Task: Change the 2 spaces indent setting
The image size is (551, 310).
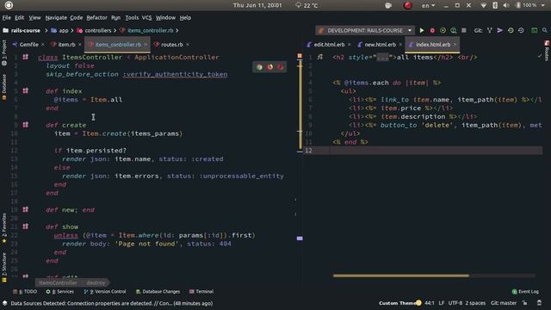Action: 475,303
